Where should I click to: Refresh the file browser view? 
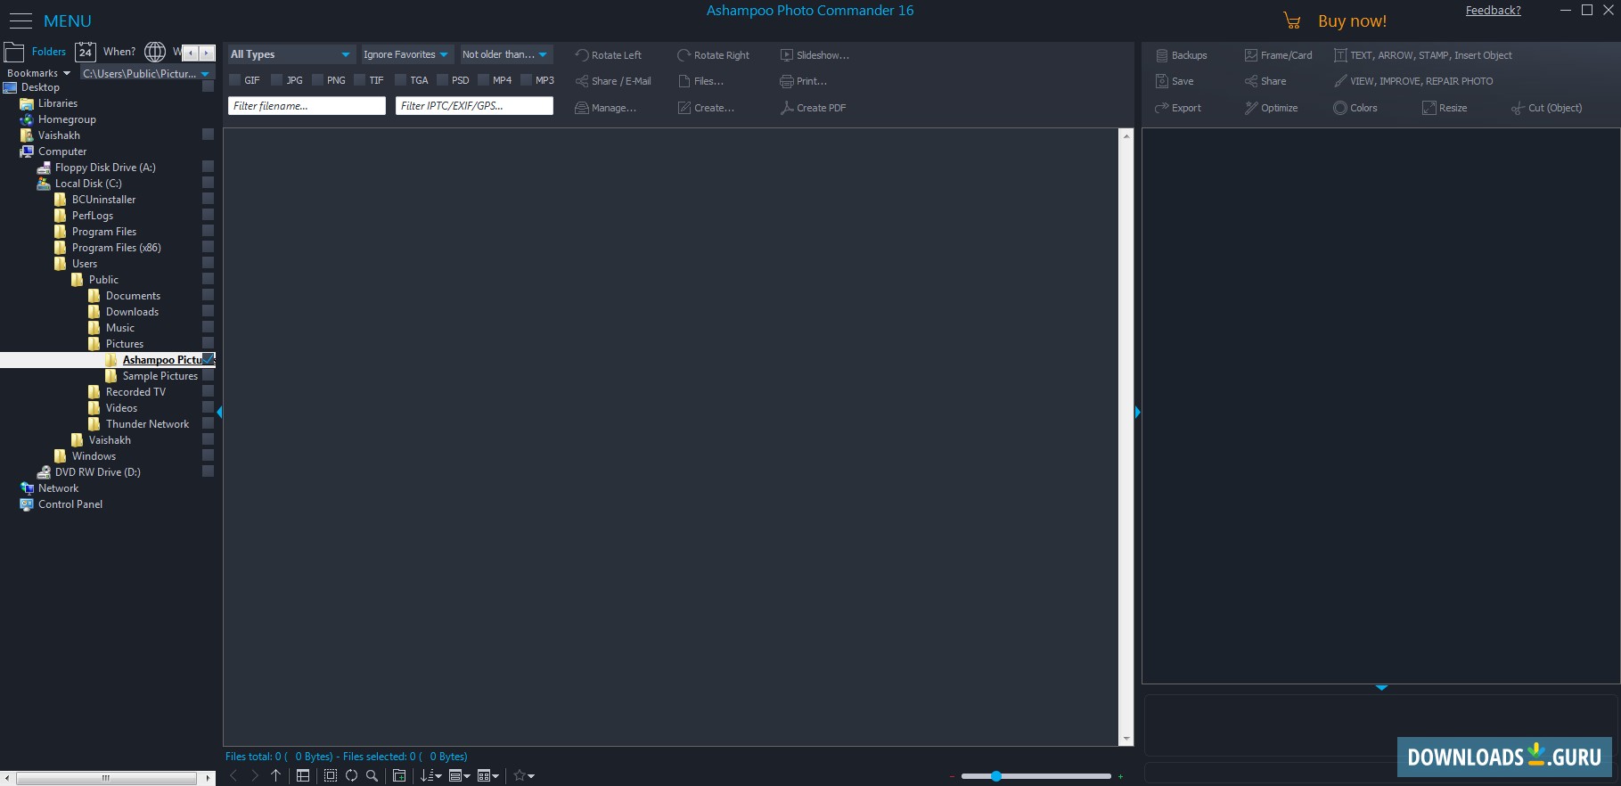[351, 775]
